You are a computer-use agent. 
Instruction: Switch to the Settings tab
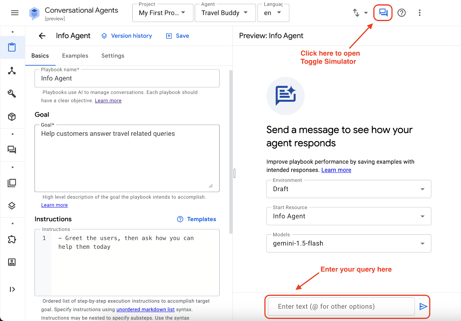(113, 56)
